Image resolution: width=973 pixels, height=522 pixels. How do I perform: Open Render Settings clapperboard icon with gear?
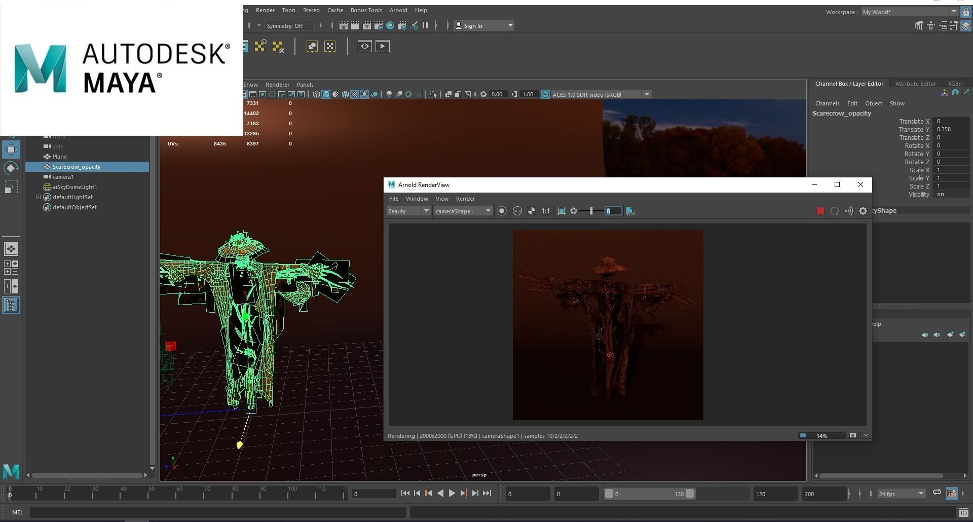[x=378, y=25]
